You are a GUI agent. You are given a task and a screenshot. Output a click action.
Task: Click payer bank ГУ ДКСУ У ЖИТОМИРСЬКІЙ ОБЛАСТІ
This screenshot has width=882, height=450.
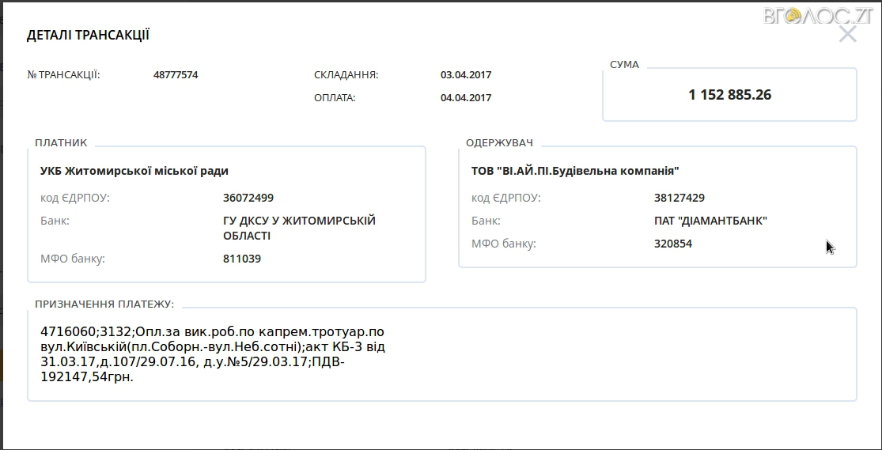(x=299, y=228)
